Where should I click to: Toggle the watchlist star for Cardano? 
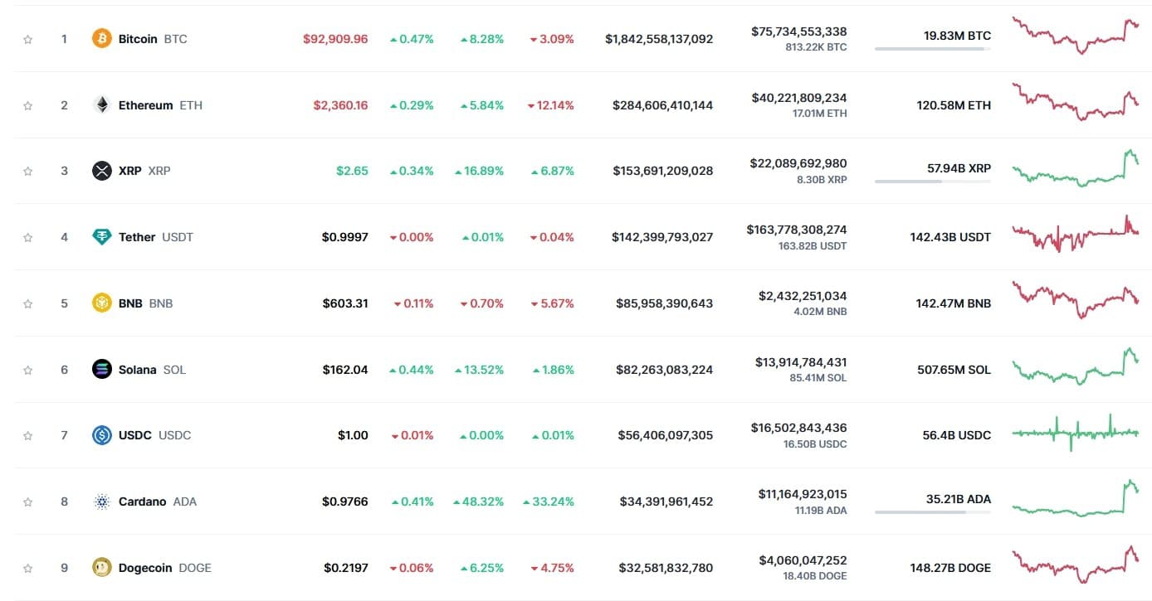[x=28, y=502]
